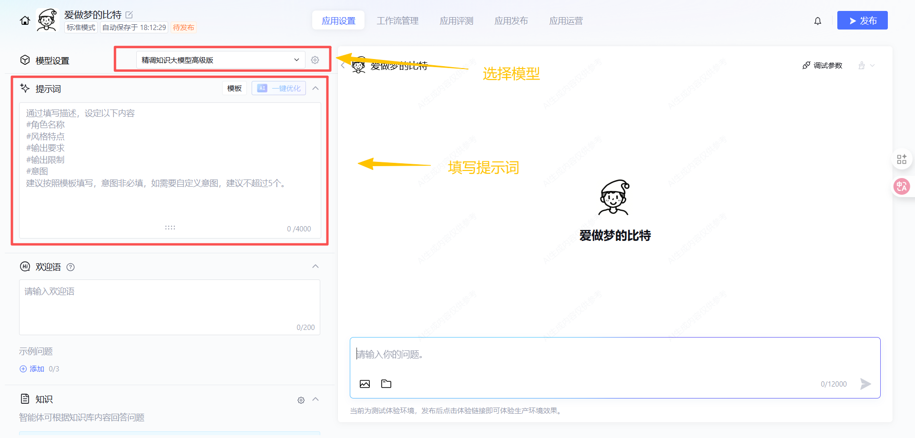Image resolution: width=915 pixels, height=438 pixels.
Task: Open model settings gear icon
Action: coord(315,60)
